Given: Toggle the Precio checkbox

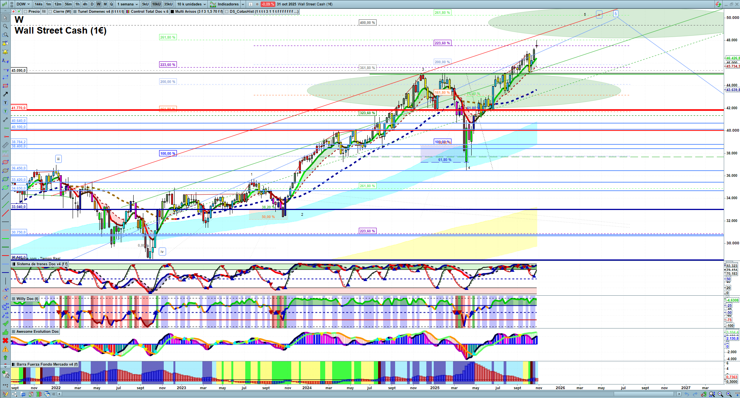Looking at the screenshot, I should [25, 12].
